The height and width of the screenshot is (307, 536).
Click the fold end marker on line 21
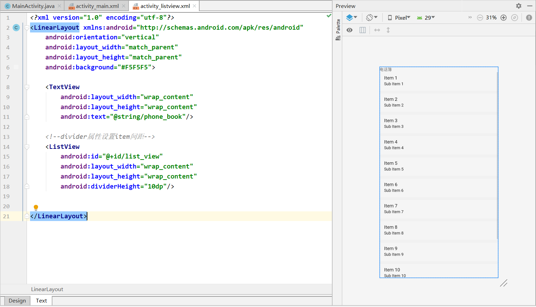27,216
